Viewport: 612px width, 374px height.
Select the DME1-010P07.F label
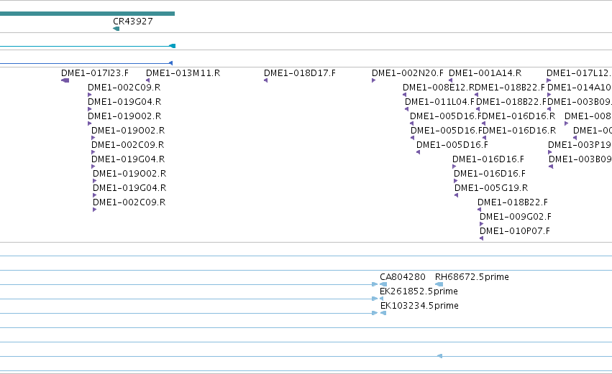click(x=515, y=231)
